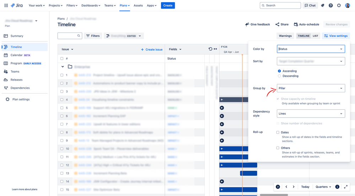Image resolution: width=355 pixels, height=196 pixels.
Task: Click the Plans breadcrumb link
Action: pos(61,19)
